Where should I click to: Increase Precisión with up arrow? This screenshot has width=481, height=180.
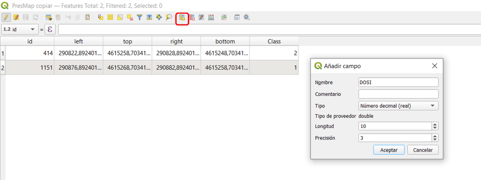(x=435, y=136)
